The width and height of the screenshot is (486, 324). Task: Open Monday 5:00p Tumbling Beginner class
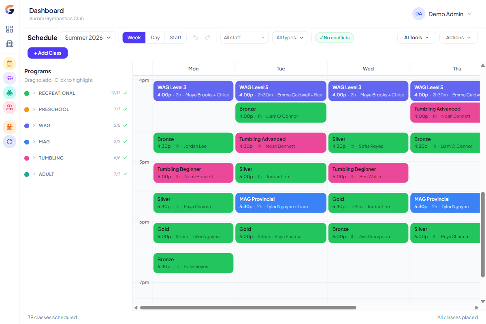pyautogui.click(x=193, y=173)
